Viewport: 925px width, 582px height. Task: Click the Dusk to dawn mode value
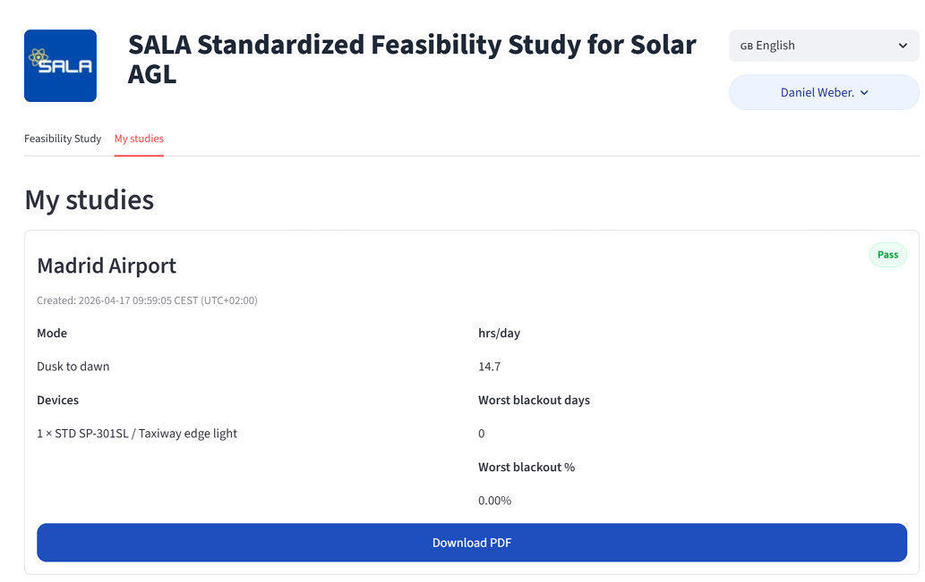(x=73, y=367)
